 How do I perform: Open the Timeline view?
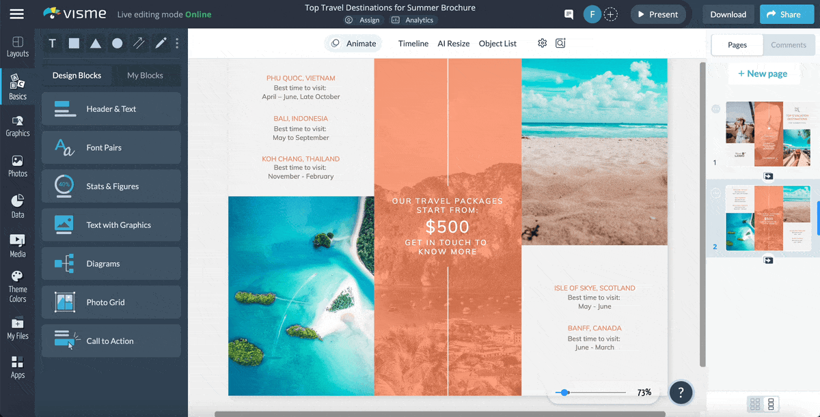413,43
